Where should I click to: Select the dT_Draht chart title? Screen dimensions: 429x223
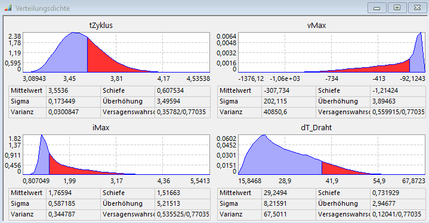coord(316,128)
